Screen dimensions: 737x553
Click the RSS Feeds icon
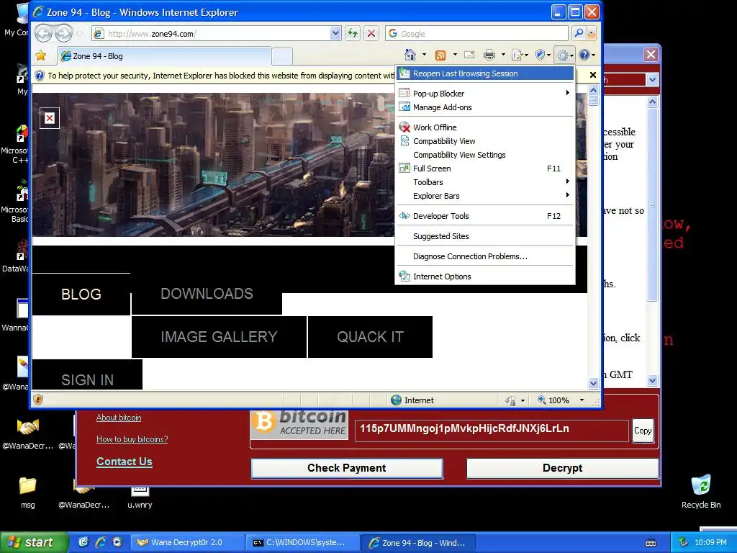pos(440,55)
